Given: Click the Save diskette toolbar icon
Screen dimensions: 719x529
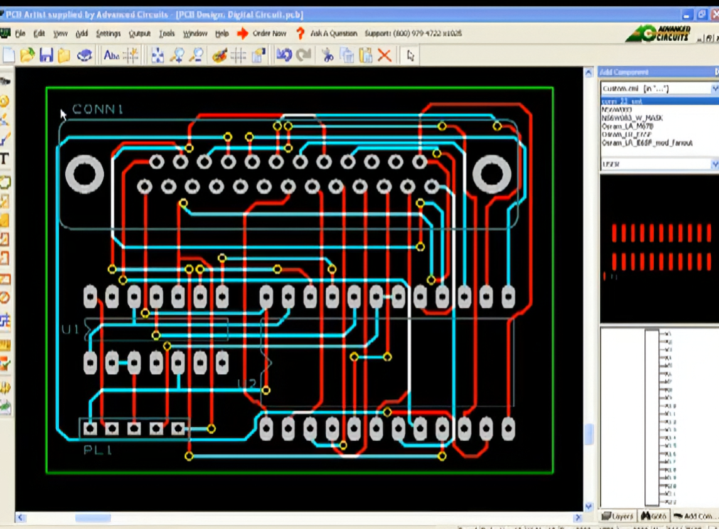Looking at the screenshot, I should coord(46,55).
